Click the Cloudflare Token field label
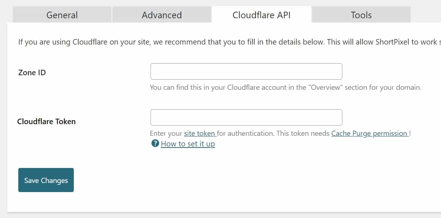 tap(46, 122)
